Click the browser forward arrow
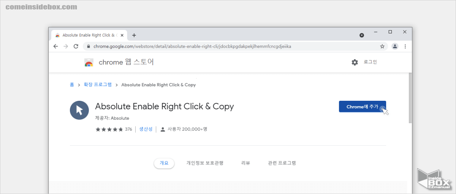456x194 pixels. point(66,46)
